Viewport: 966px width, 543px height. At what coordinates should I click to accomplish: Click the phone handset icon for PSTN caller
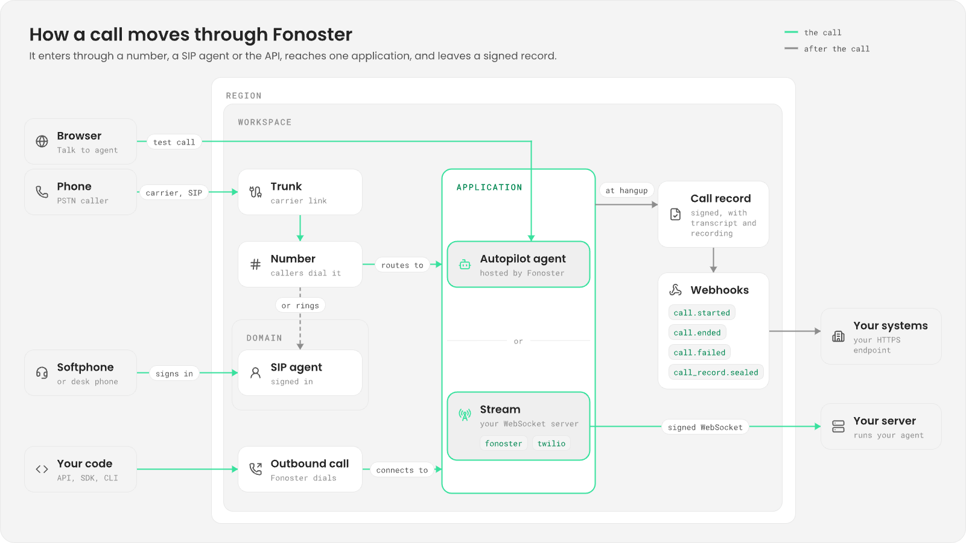point(42,192)
